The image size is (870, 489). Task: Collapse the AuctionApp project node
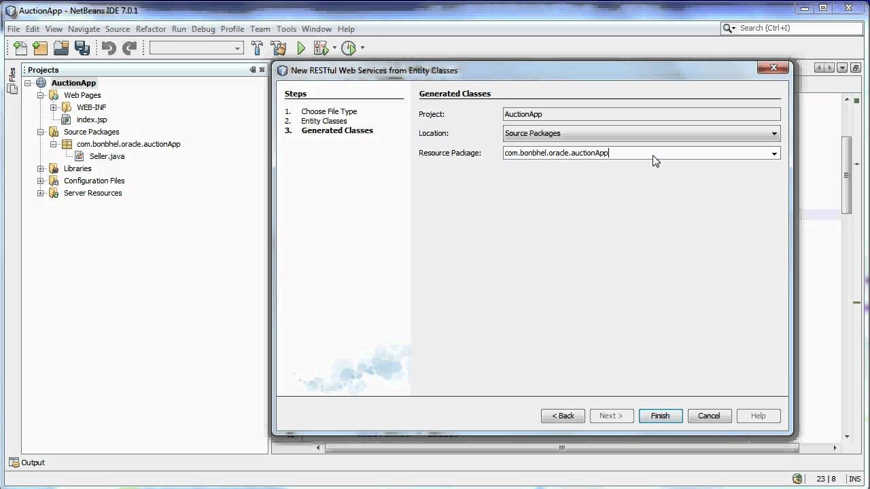point(28,83)
